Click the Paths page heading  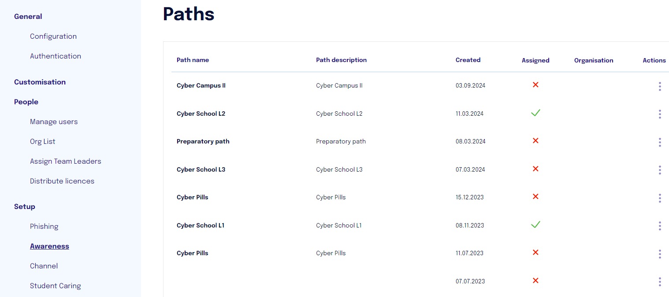pos(189,14)
